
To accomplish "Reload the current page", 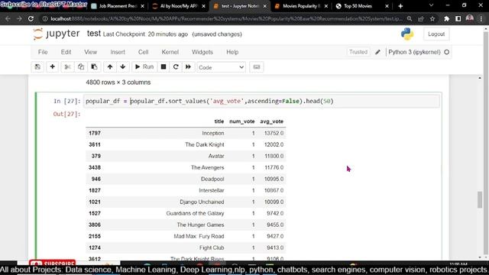I will click(31, 18).
